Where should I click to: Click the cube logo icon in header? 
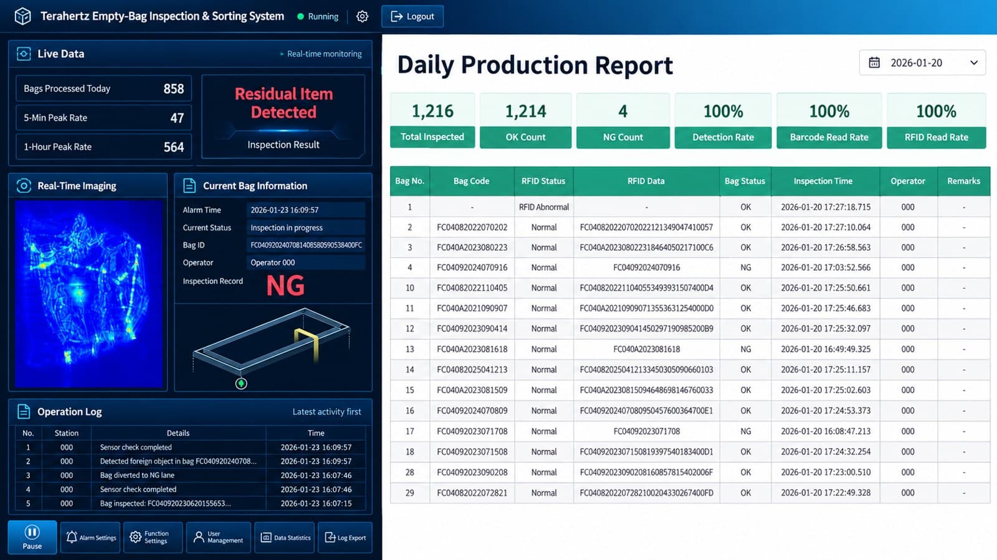pyautogui.click(x=22, y=16)
